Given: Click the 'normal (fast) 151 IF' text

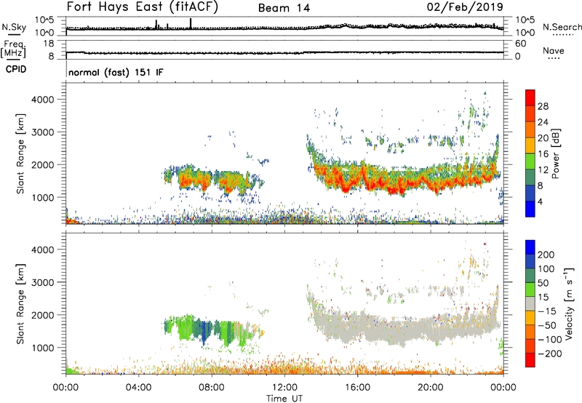Looking at the screenshot, I should pyautogui.click(x=116, y=72).
